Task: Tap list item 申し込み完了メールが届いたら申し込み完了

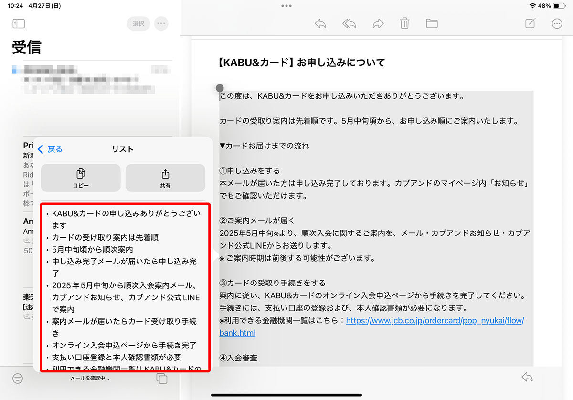Action: pyautogui.click(x=124, y=267)
